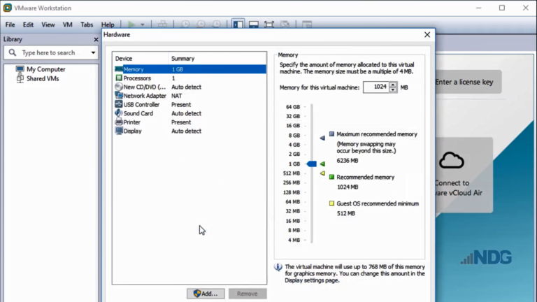Open the Help menu
The height and width of the screenshot is (302, 537).
108,24
